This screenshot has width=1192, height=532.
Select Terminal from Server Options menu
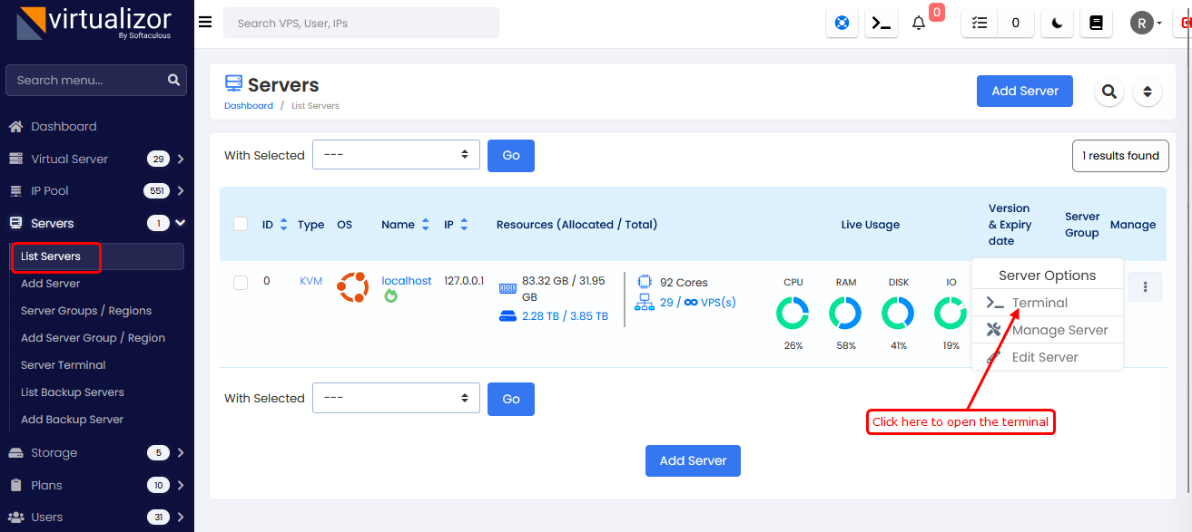(x=1039, y=303)
